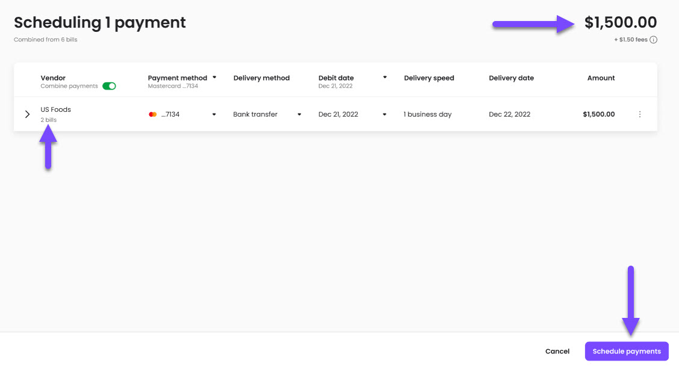Click the 1 business day delivery speed
Screen dimensions: 679x369
click(427, 114)
